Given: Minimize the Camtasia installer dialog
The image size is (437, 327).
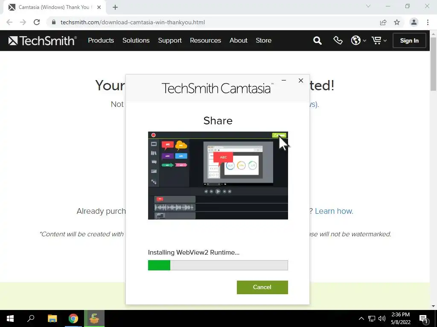Looking at the screenshot, I should pos(284,80).
